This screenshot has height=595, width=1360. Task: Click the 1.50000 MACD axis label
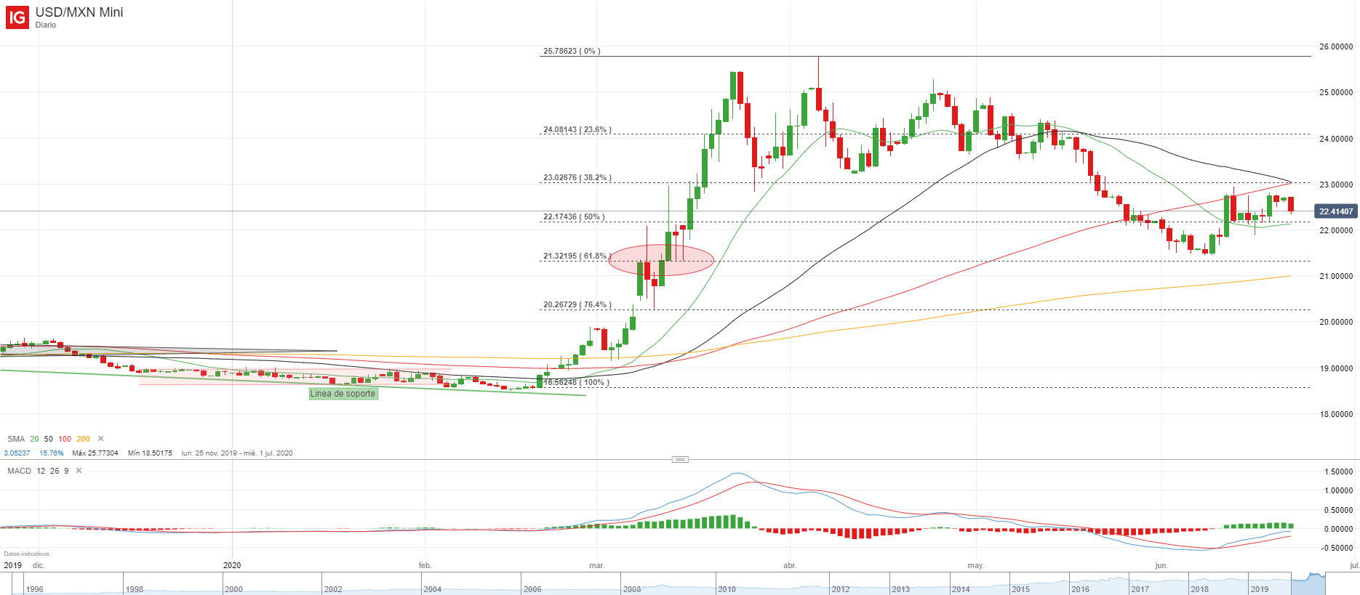coord(1339,471)
